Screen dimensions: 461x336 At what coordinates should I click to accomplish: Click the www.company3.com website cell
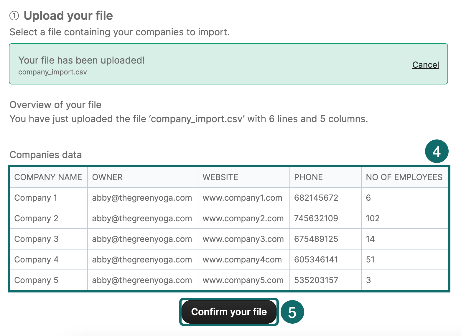point(243,239)
